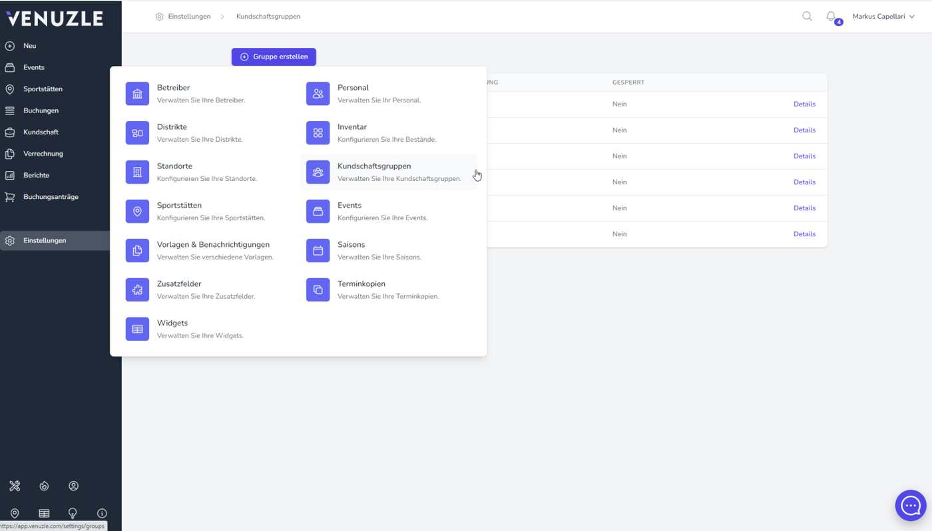Image resolution: width=932 pixels, height=531 pixels.
Task: Click the flame icon in the sidebar footer
Action: (44, 486)
